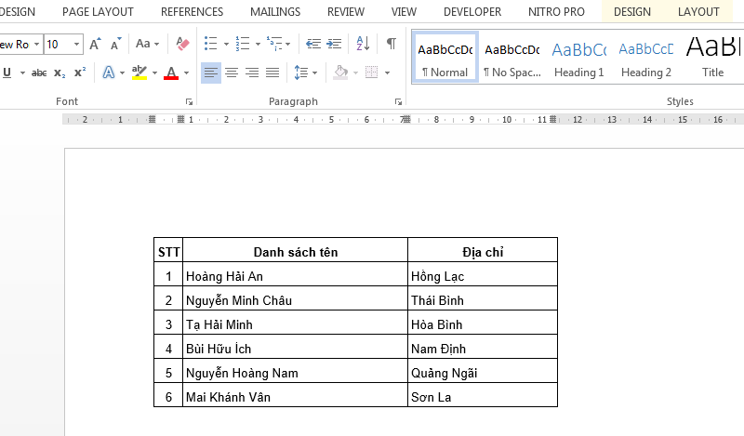Center the paragraph text

[x=232, y=73]
